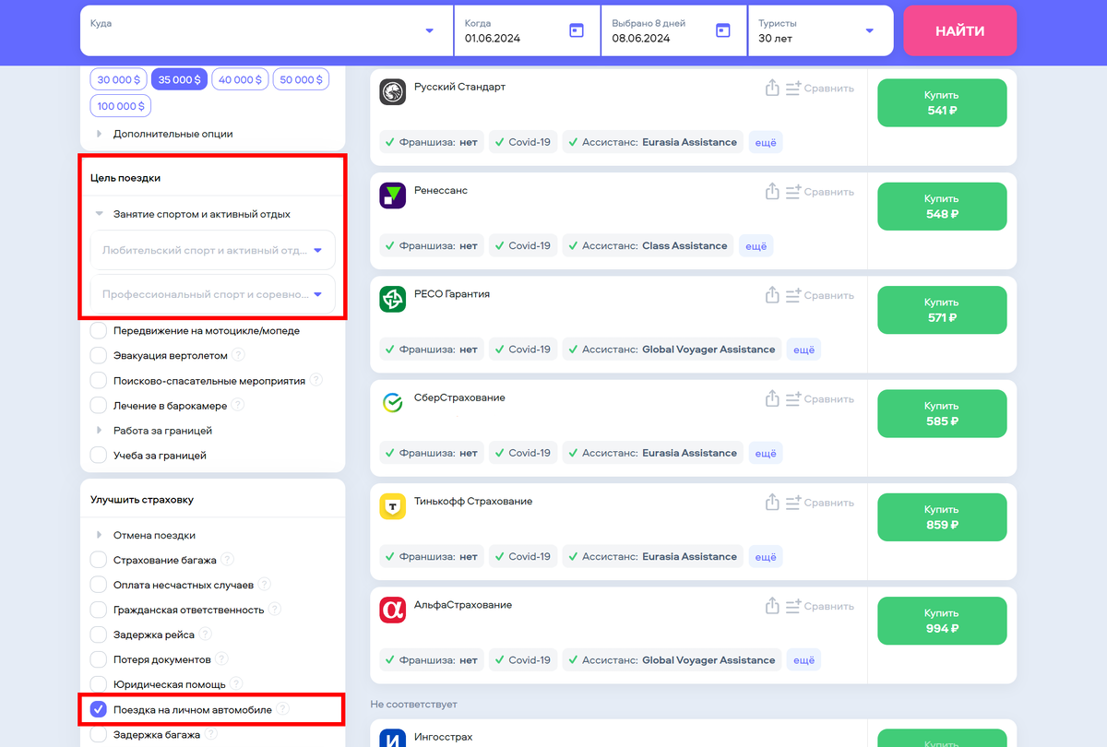Open the help icon for Эвакуация вертолетом
The width and height of the screenshot is (1107, 747).
point(238,355)
